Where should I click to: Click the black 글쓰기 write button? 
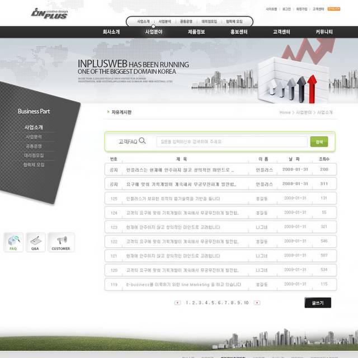[x=318, y=303]
